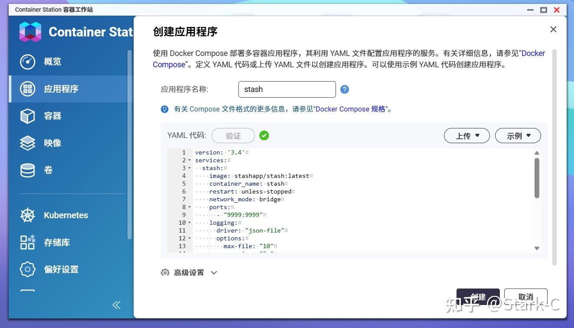Viewport: 574px width, 328px height.
Task: Open the 示例 examples dropdown
Action: pyautogui.click(x=518, y=135)
